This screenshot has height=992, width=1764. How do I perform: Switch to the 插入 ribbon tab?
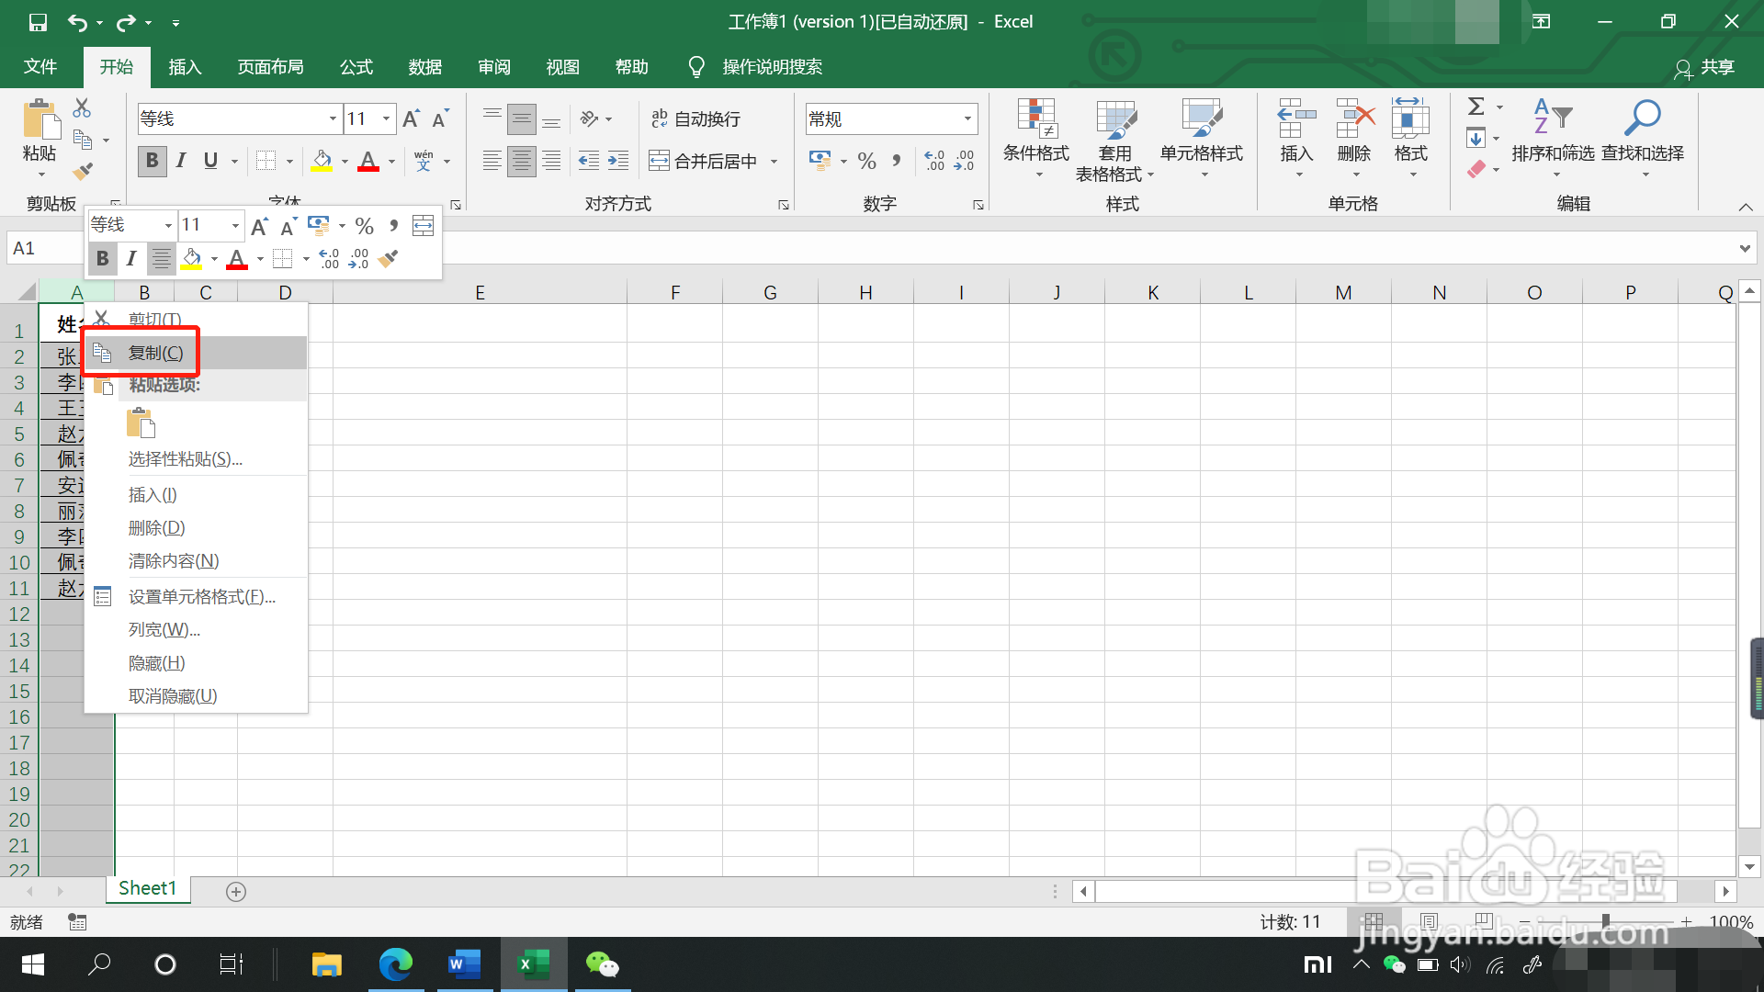(185, 67)
